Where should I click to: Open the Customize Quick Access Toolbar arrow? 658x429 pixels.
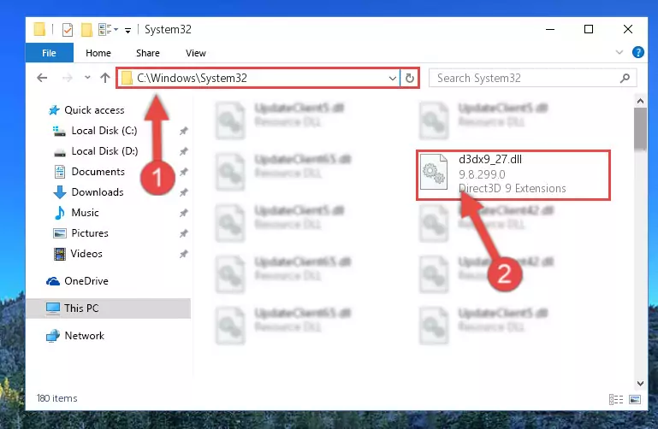[127, 30]
